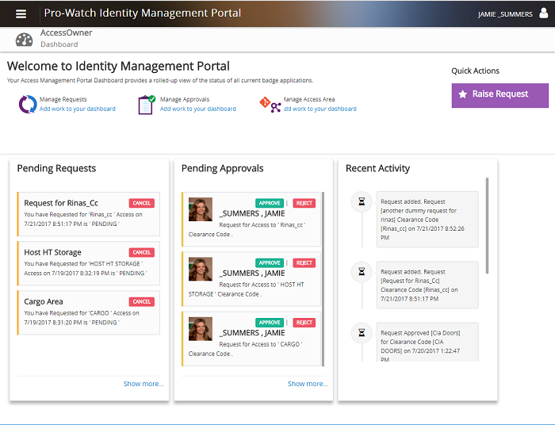555x425 pixels.
Task: Click hourglass icon for another dummy request activity
Action: click(x=362, y=201)
